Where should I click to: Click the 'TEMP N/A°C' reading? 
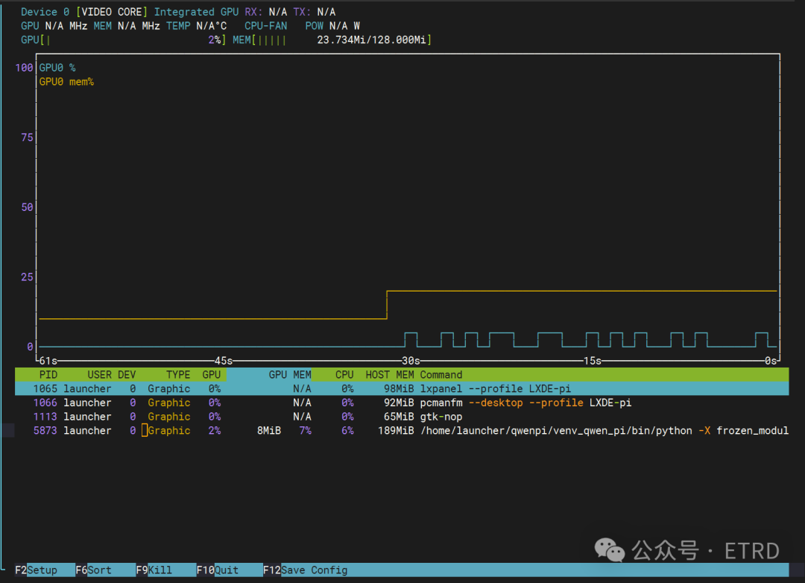pos(196,25)
